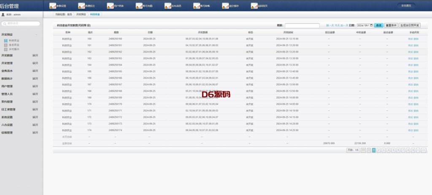Expand the 用户管理 sidebar section
Viewport: 432px width, 195px height.
pos(35,86)
